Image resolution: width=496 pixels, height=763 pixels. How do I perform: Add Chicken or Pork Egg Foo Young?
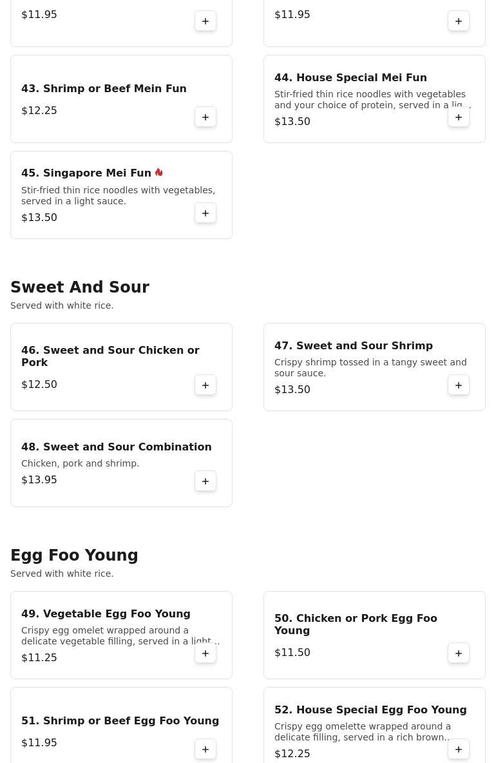pos(458,653)
